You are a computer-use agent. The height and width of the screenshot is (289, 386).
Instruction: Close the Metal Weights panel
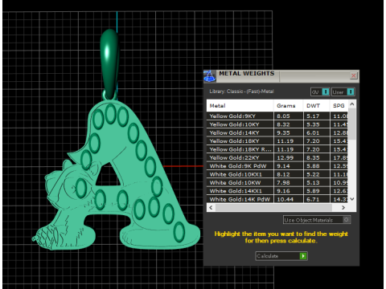pos(354,76)
